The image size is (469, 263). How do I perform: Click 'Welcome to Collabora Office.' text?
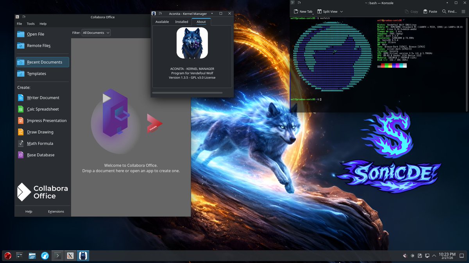click(131, 165)
